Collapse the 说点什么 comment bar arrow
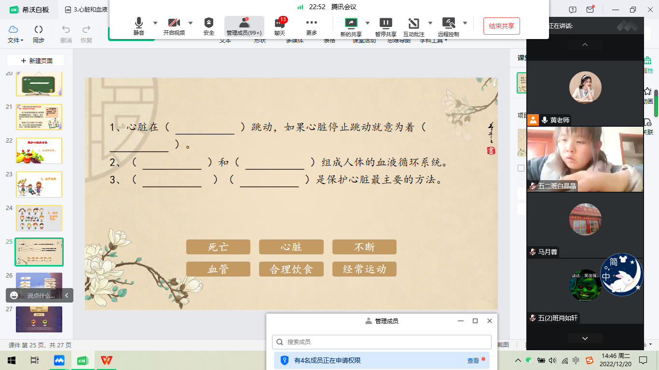 point(67,295)
